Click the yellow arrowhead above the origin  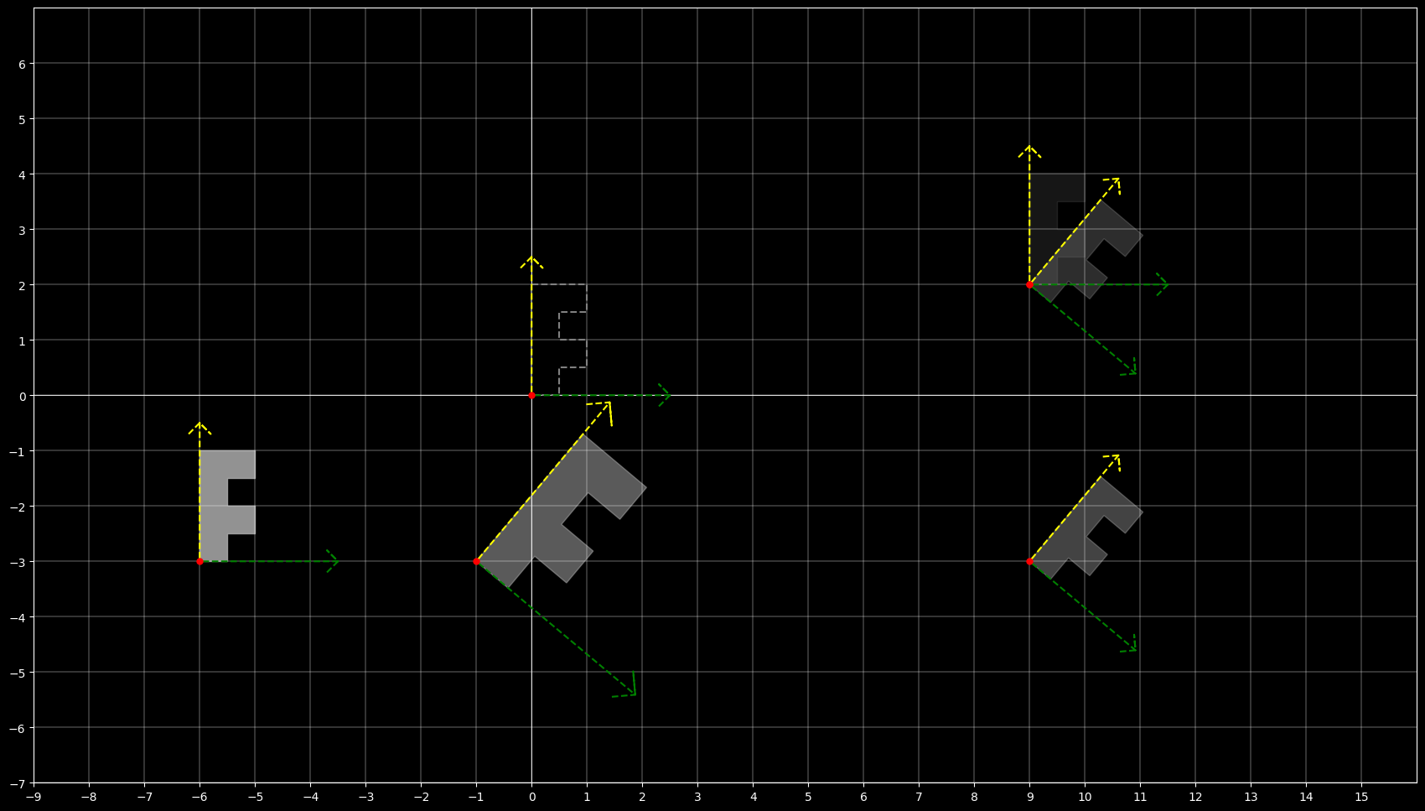pos(531,263)
